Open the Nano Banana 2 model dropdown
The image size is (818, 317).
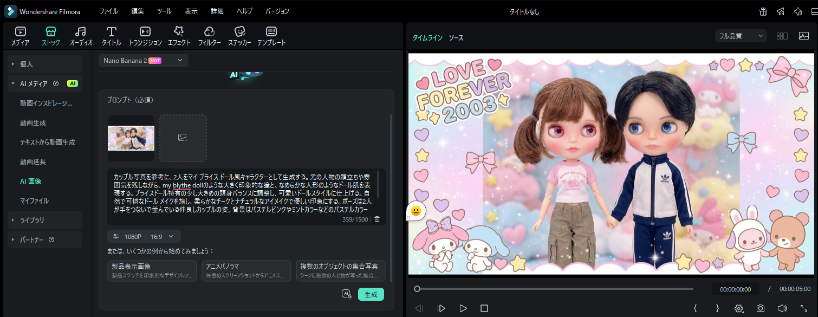coord(144,61)
